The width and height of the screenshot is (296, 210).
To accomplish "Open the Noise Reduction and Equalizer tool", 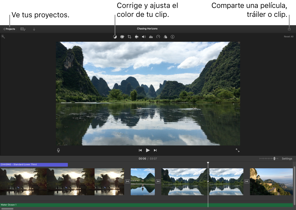I will [151, 37].
